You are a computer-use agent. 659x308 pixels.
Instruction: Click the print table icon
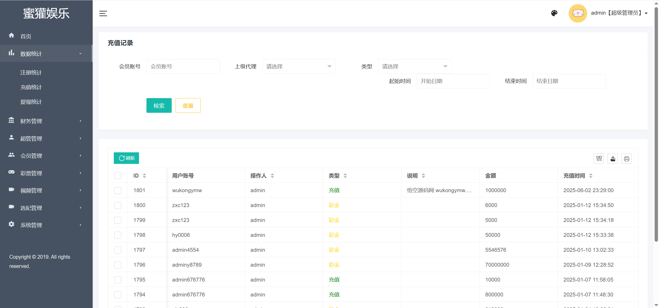pyautogui.click(x=626, y=158)
